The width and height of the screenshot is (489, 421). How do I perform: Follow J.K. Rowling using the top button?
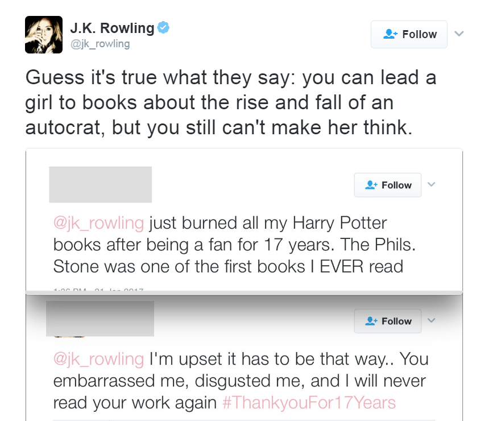[x=409, y=34]
